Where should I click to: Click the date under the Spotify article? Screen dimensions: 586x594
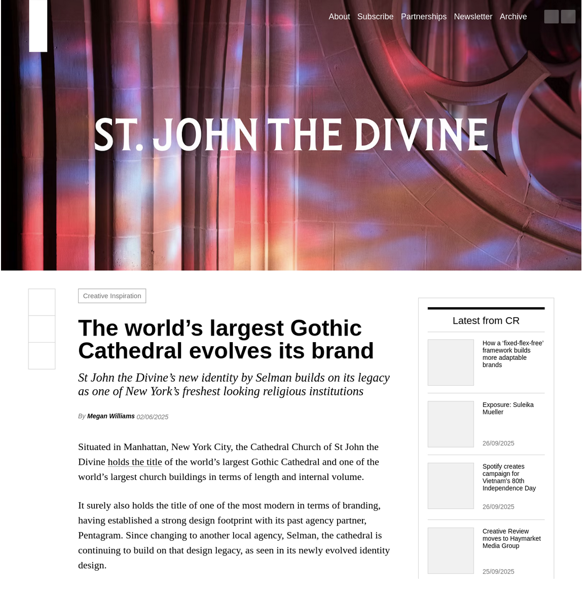(498, 506)
